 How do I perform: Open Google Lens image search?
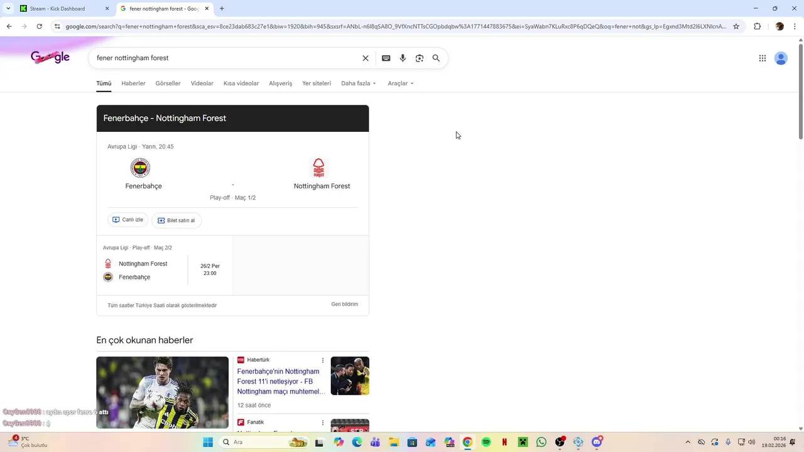[420, 58]
